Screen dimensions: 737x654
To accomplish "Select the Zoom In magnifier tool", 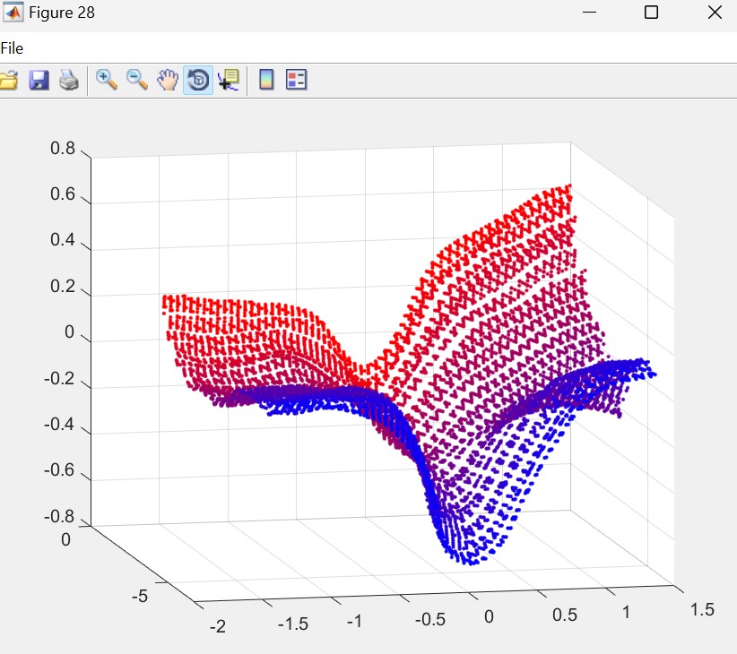I will coord(107,81).
